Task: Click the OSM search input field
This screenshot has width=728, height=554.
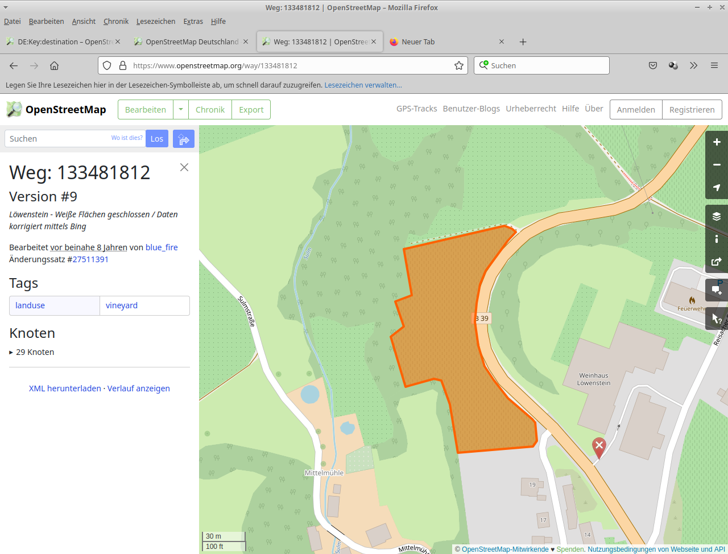Action: 57,139
